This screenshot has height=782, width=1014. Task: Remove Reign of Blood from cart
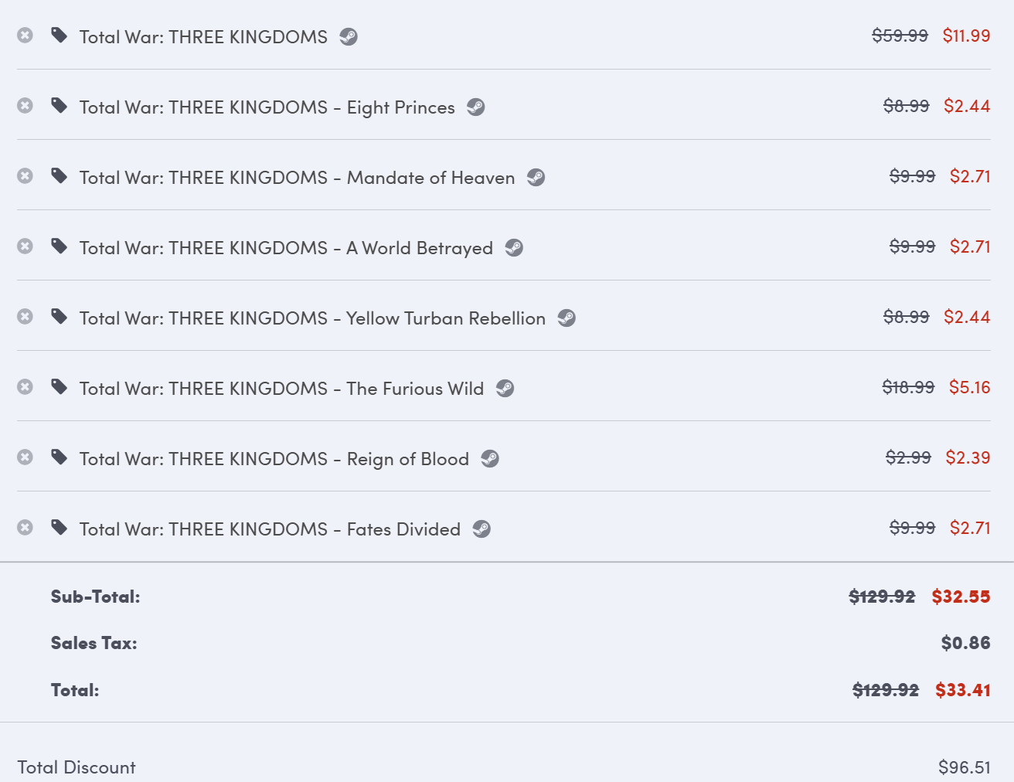pos(25,457)
